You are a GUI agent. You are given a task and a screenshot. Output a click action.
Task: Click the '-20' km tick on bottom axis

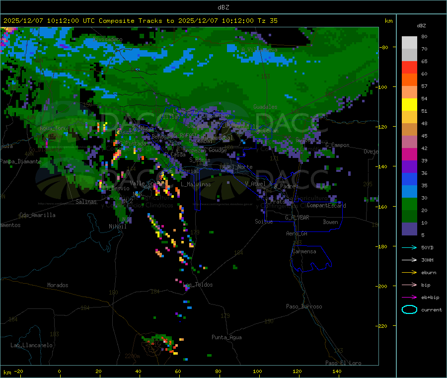18,371
